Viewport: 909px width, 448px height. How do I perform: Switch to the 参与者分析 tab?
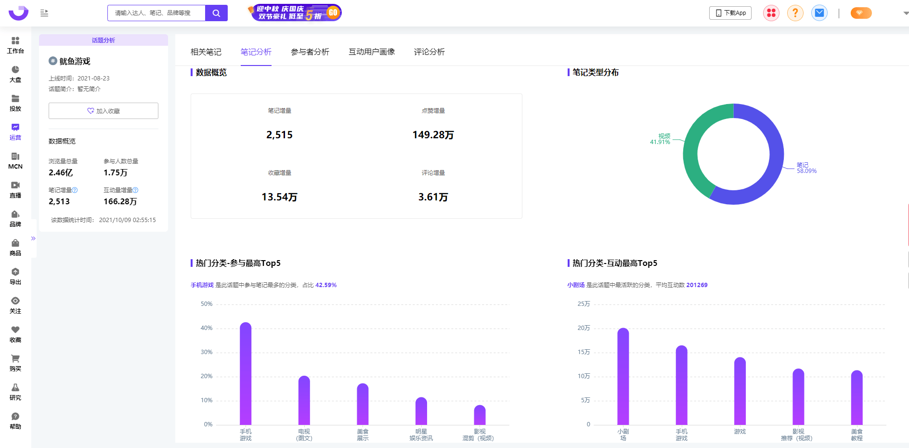coord(310,52)
